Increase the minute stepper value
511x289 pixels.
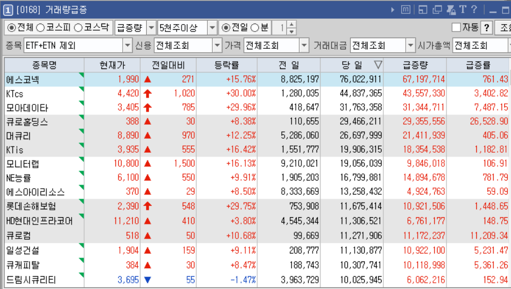click(x=292, y=25)
